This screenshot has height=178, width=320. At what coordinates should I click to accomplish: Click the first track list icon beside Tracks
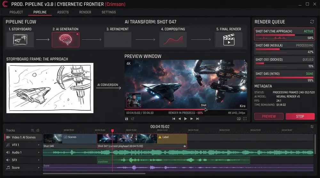click(32, 130)
